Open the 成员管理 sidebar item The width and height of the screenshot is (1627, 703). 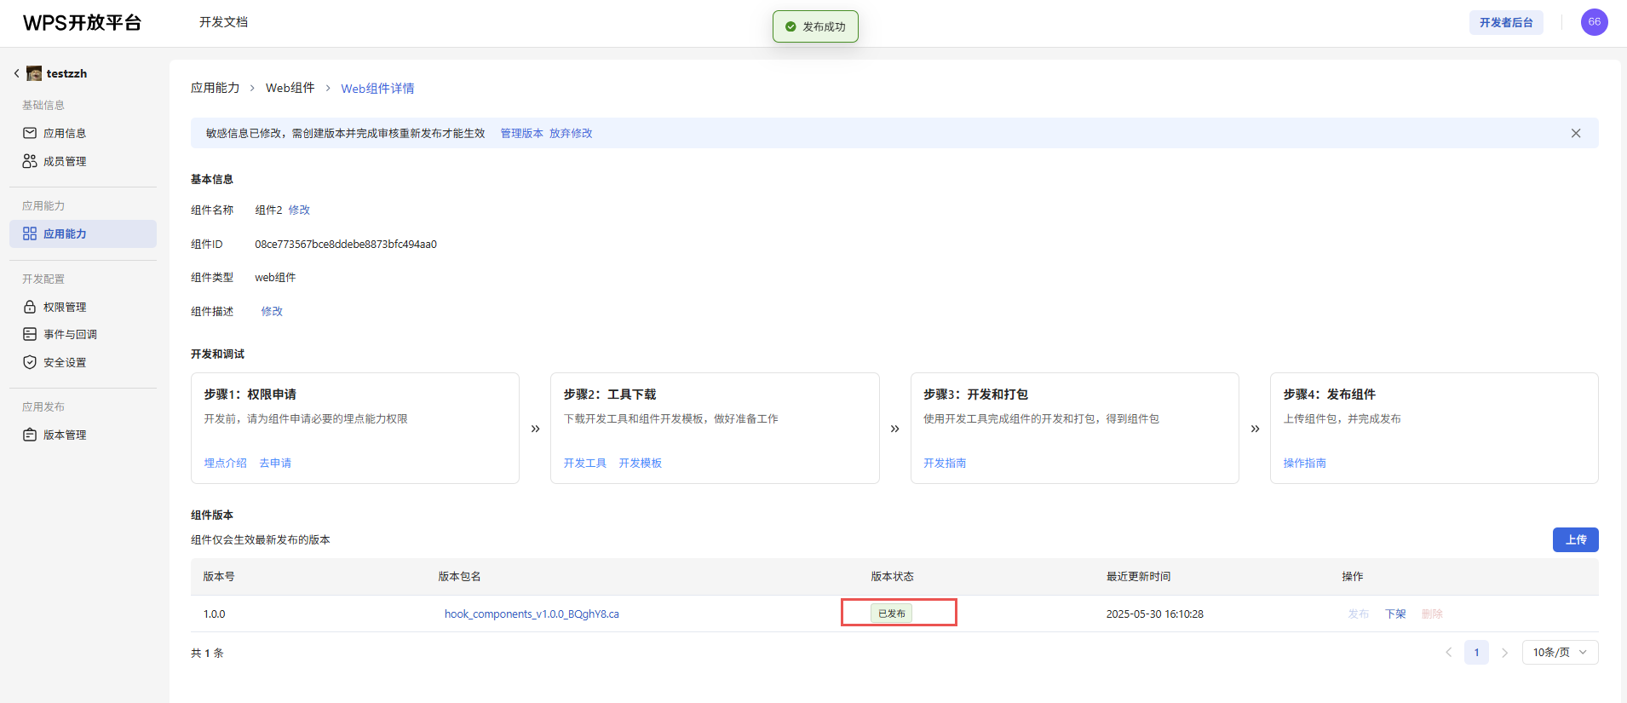(83, 161)
